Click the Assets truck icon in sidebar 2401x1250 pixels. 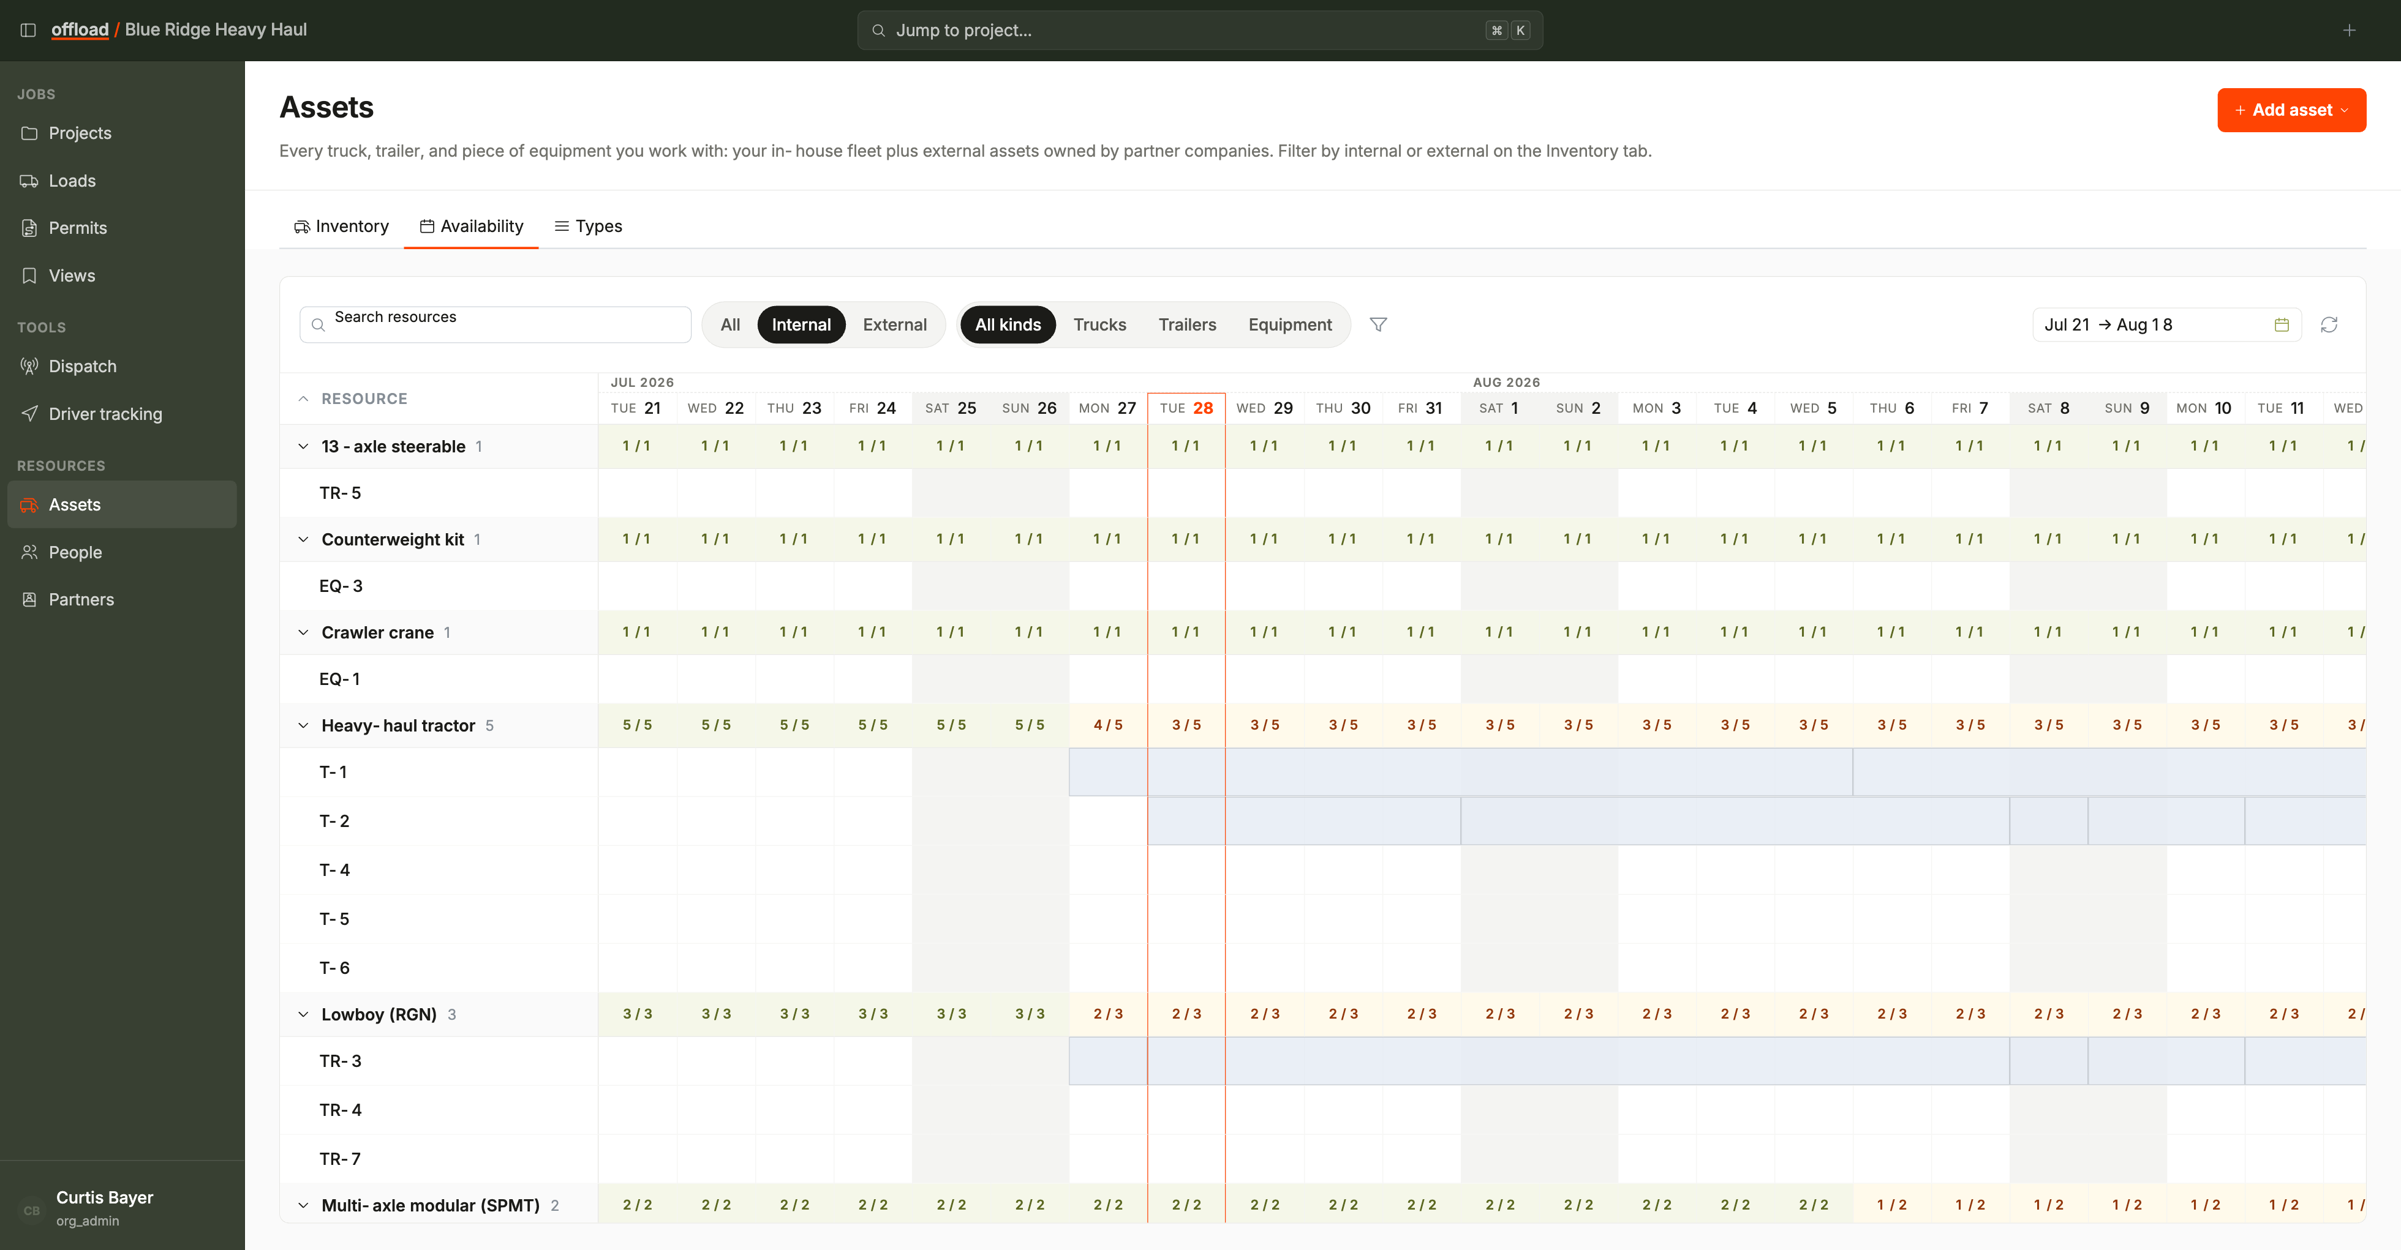30,505
